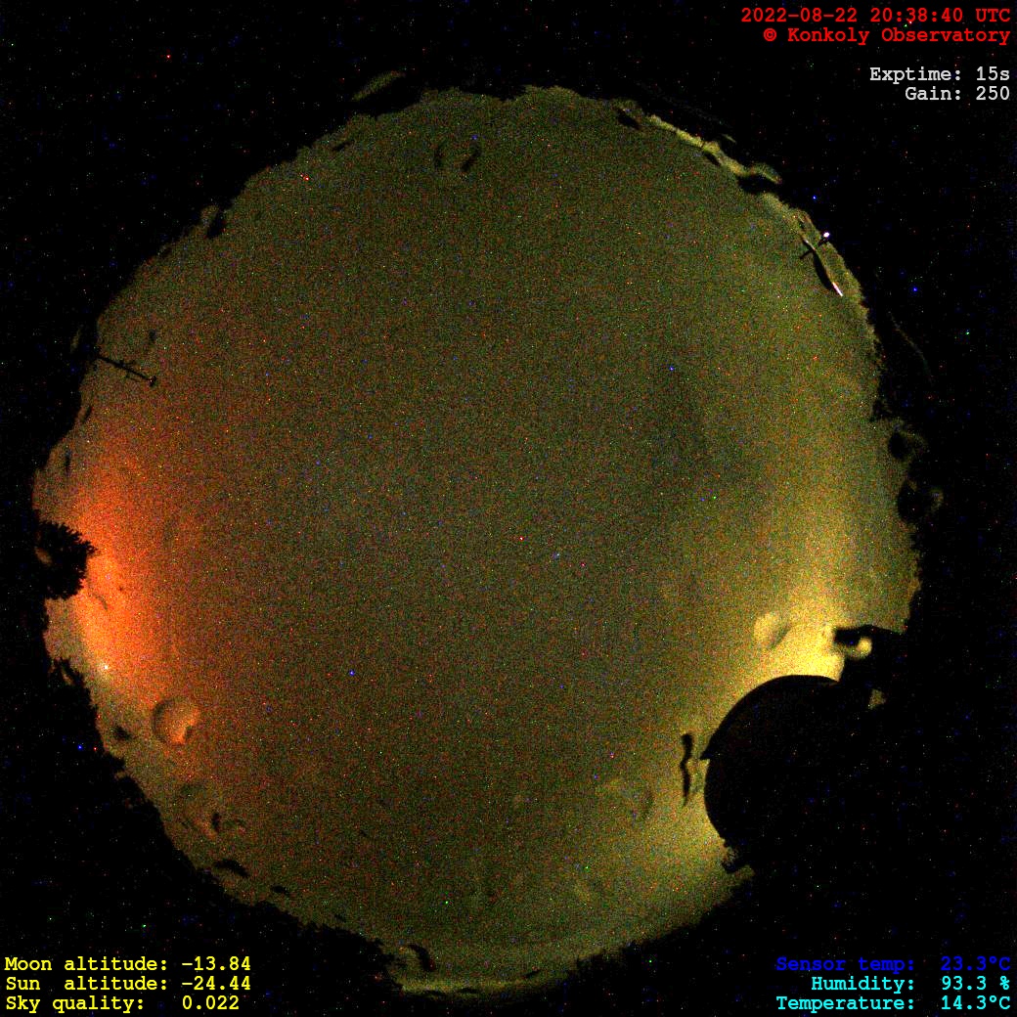Click the white streak on upper right rim

point(835,285)
